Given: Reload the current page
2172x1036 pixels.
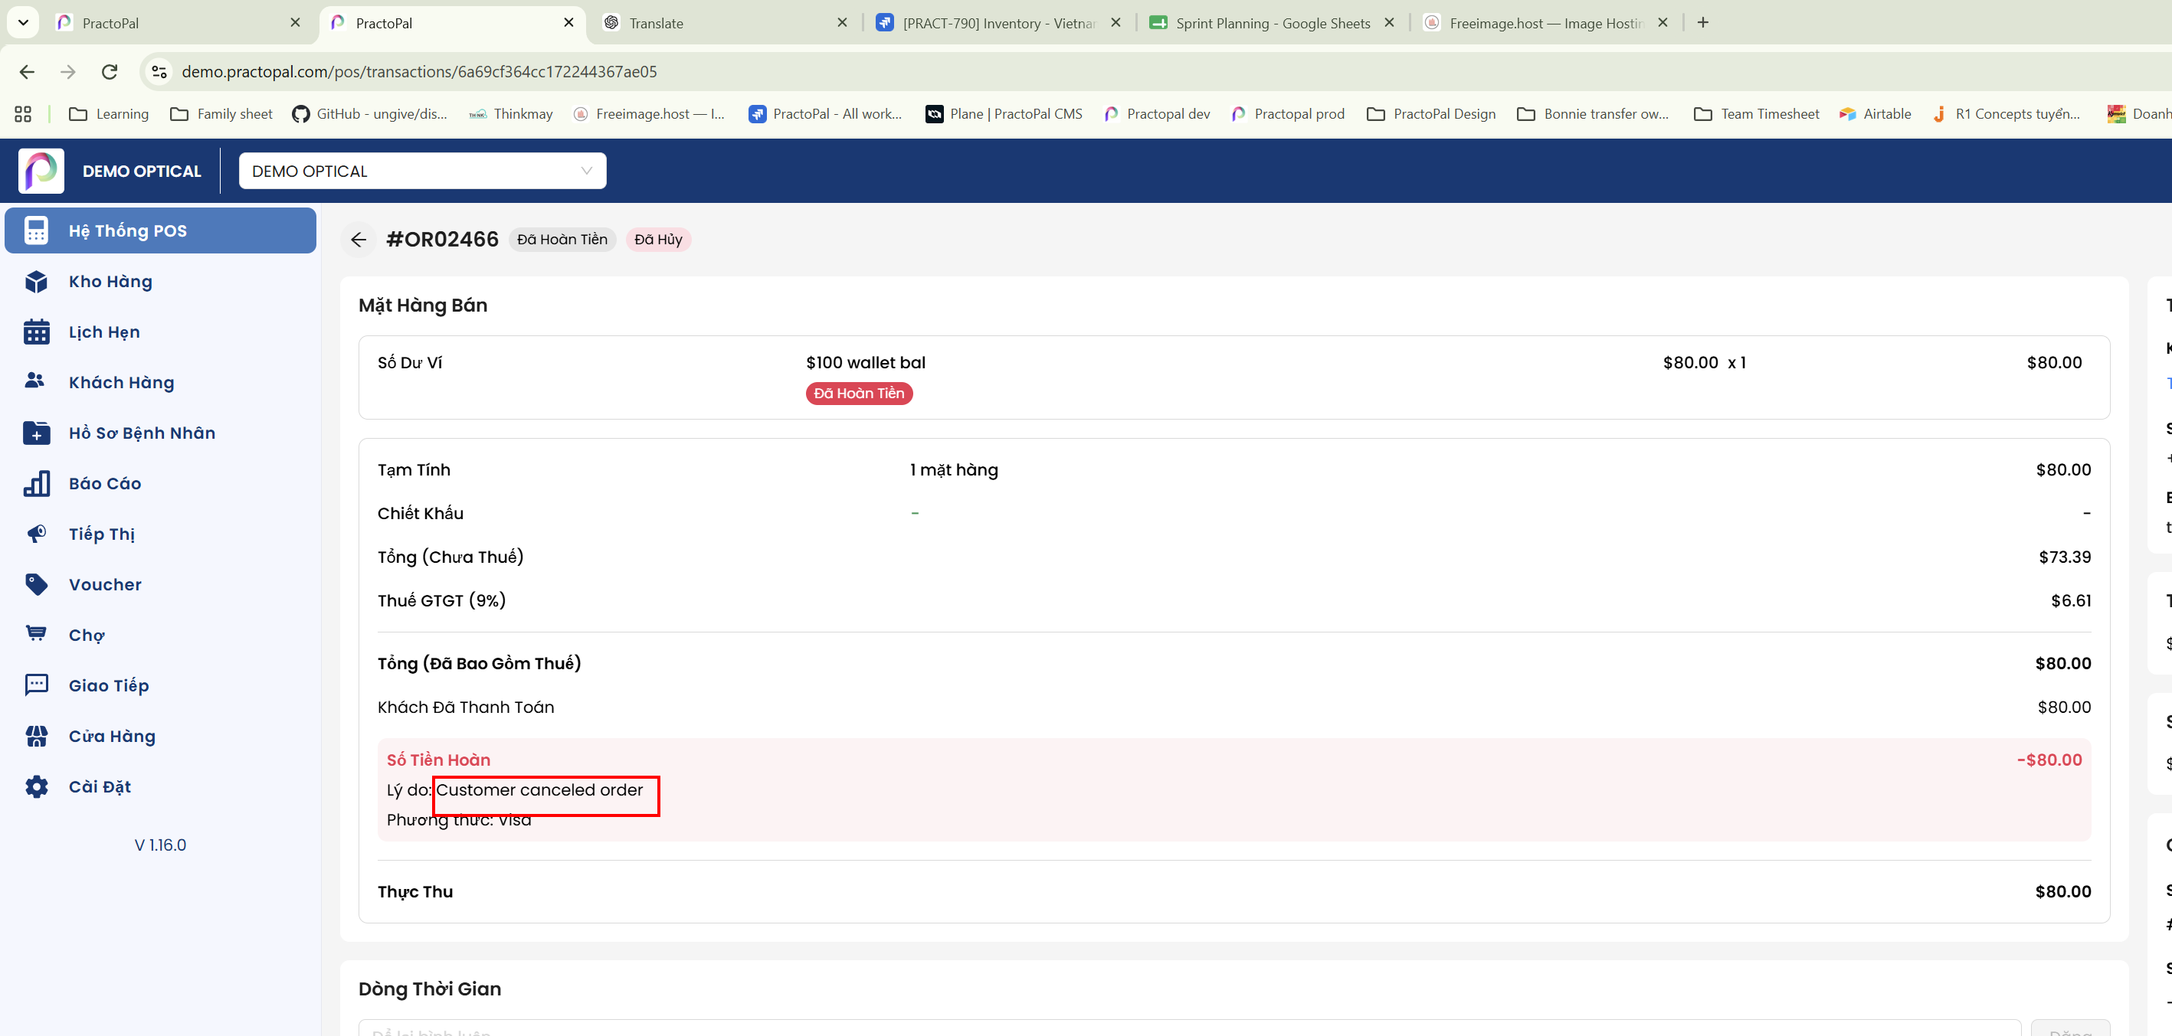Looking at the screenshot, I should (x=110, y=72).
